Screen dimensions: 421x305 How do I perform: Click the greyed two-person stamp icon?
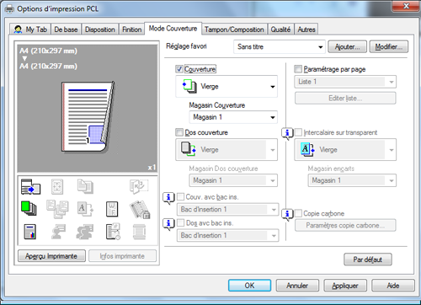tap(85, 232)
